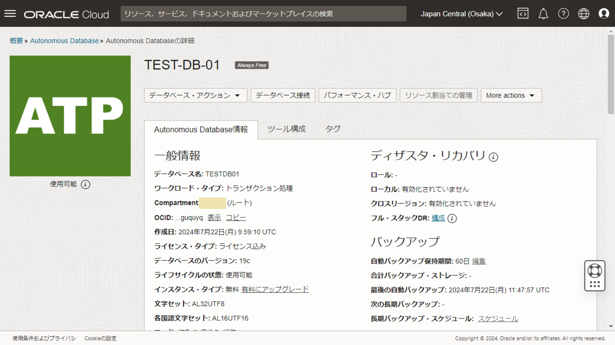Click the ATP database tile image
615x345 pixels.
click(x=70, y=116)
